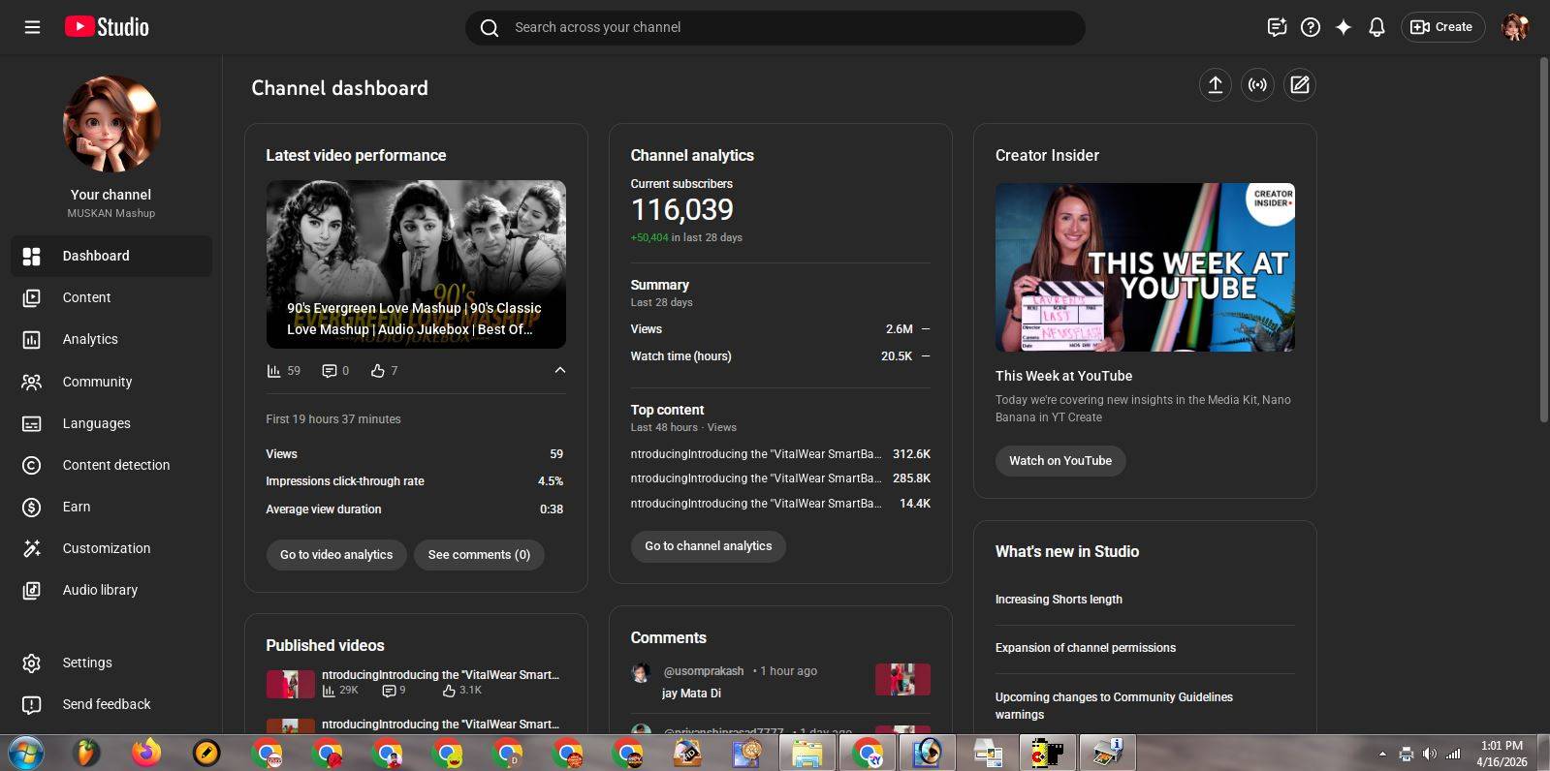
Task: Click the page vertical scrollbar
Action: coord(1544,242)
